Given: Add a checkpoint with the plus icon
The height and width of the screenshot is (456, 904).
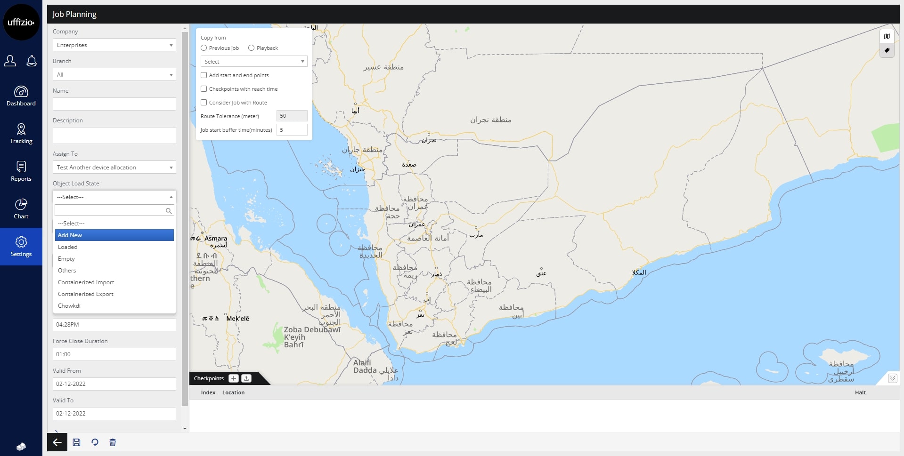Looking at the screenshot, I should tap(234, 378).
